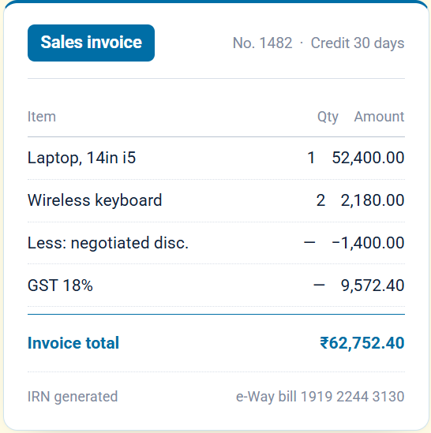Screen dimensions: 431x433
Task: Click the Qty column header
Action: pos(328,117)
